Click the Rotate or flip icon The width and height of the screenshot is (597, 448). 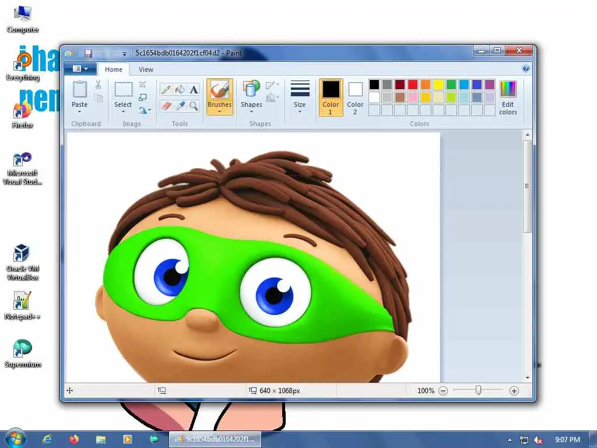[x=143, y=110]
